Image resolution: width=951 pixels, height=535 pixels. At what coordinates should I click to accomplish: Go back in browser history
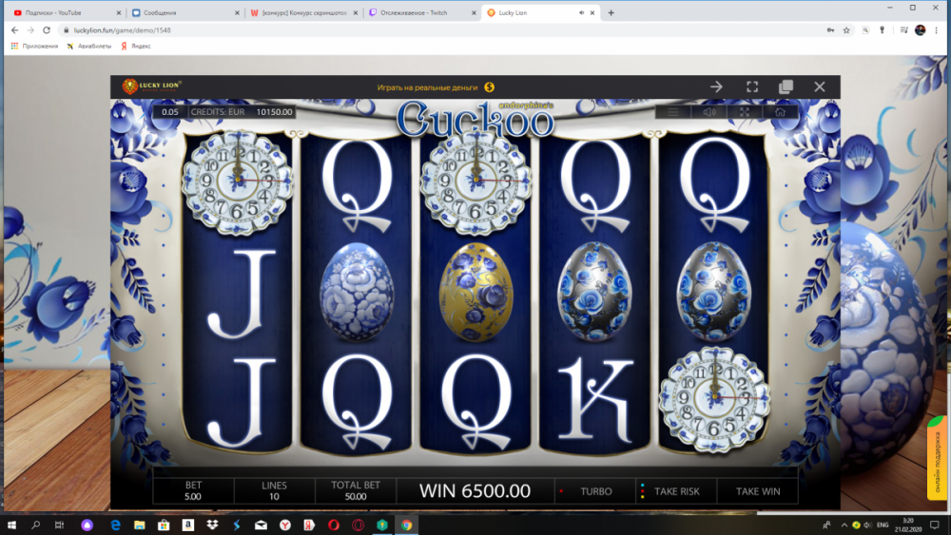[x=14, y=29]
